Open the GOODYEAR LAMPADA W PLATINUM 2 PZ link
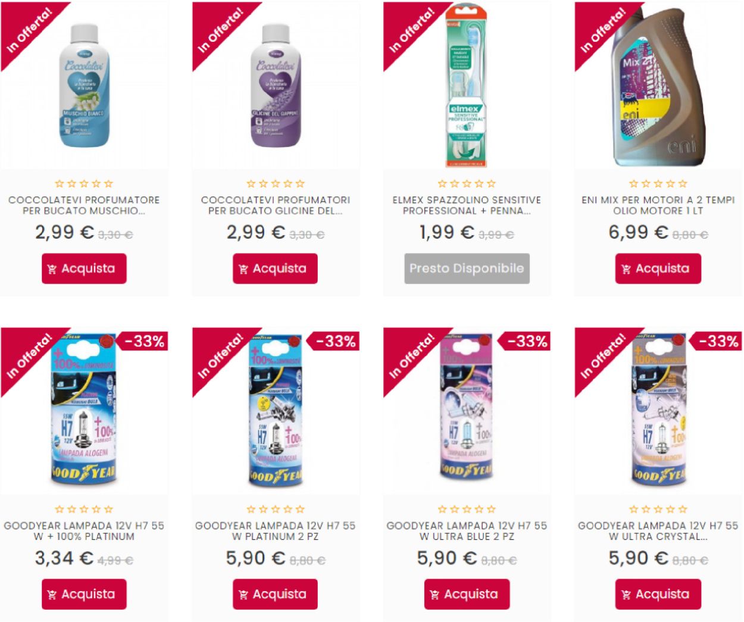744x622 pixels. coord(275,531)
